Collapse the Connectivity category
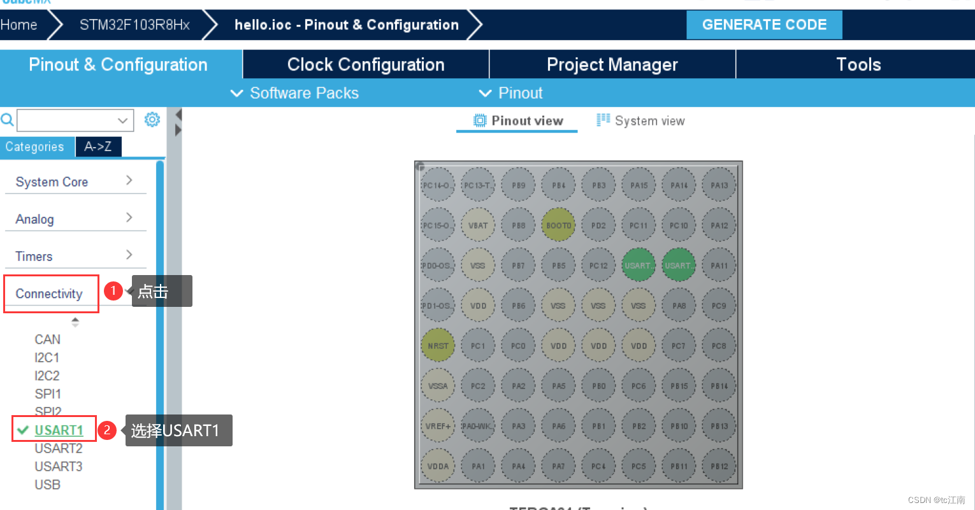This screenshot has width=975, height=510. [50, 294]
